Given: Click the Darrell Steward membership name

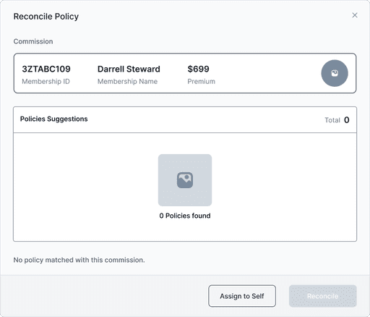Looking at the screenshot, I should point(129,69).
